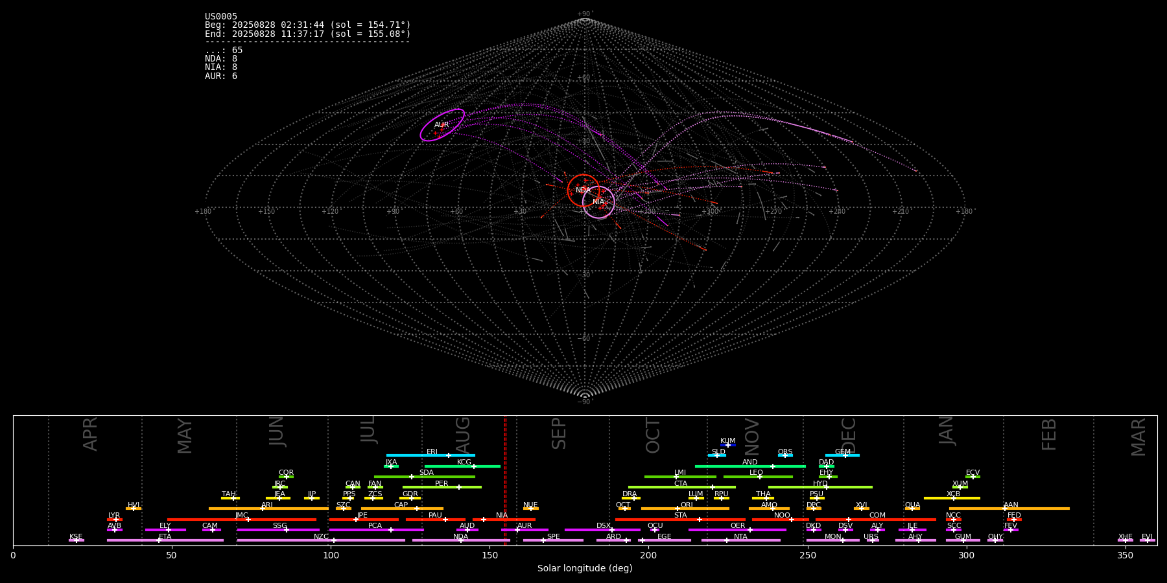Click the NUE shower label in the timeline

coord(530,505)
